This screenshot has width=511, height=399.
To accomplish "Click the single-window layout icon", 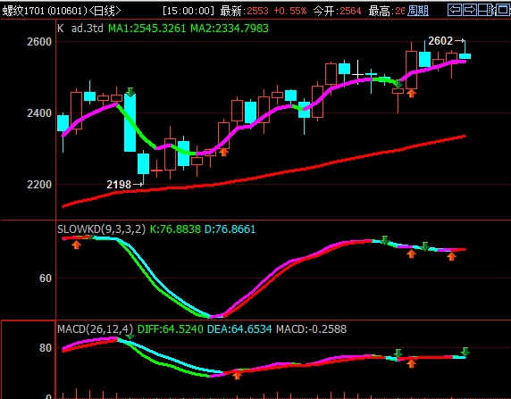I will [503, 10].
